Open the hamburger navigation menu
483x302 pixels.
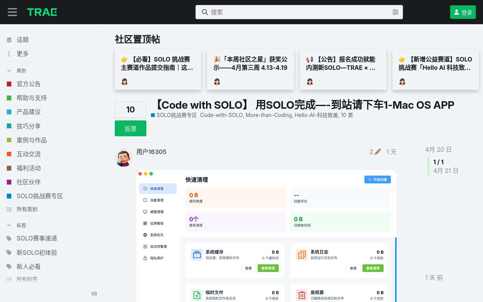(12, 12)
